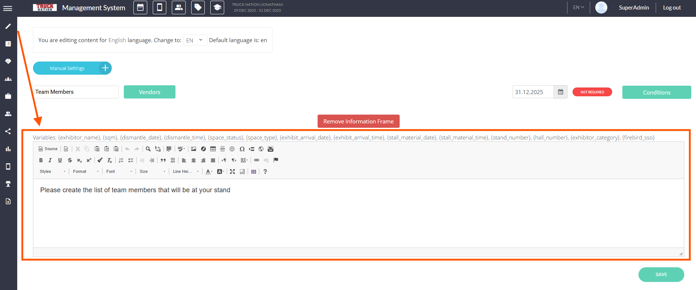Click the calendar icon beside date field
The height and width of the screenshot is (290, 696).
coord(560,92)
